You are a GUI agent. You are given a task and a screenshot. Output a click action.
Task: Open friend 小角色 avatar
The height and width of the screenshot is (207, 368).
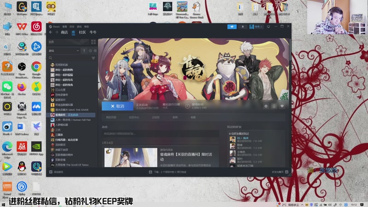(x=232, y=153)
